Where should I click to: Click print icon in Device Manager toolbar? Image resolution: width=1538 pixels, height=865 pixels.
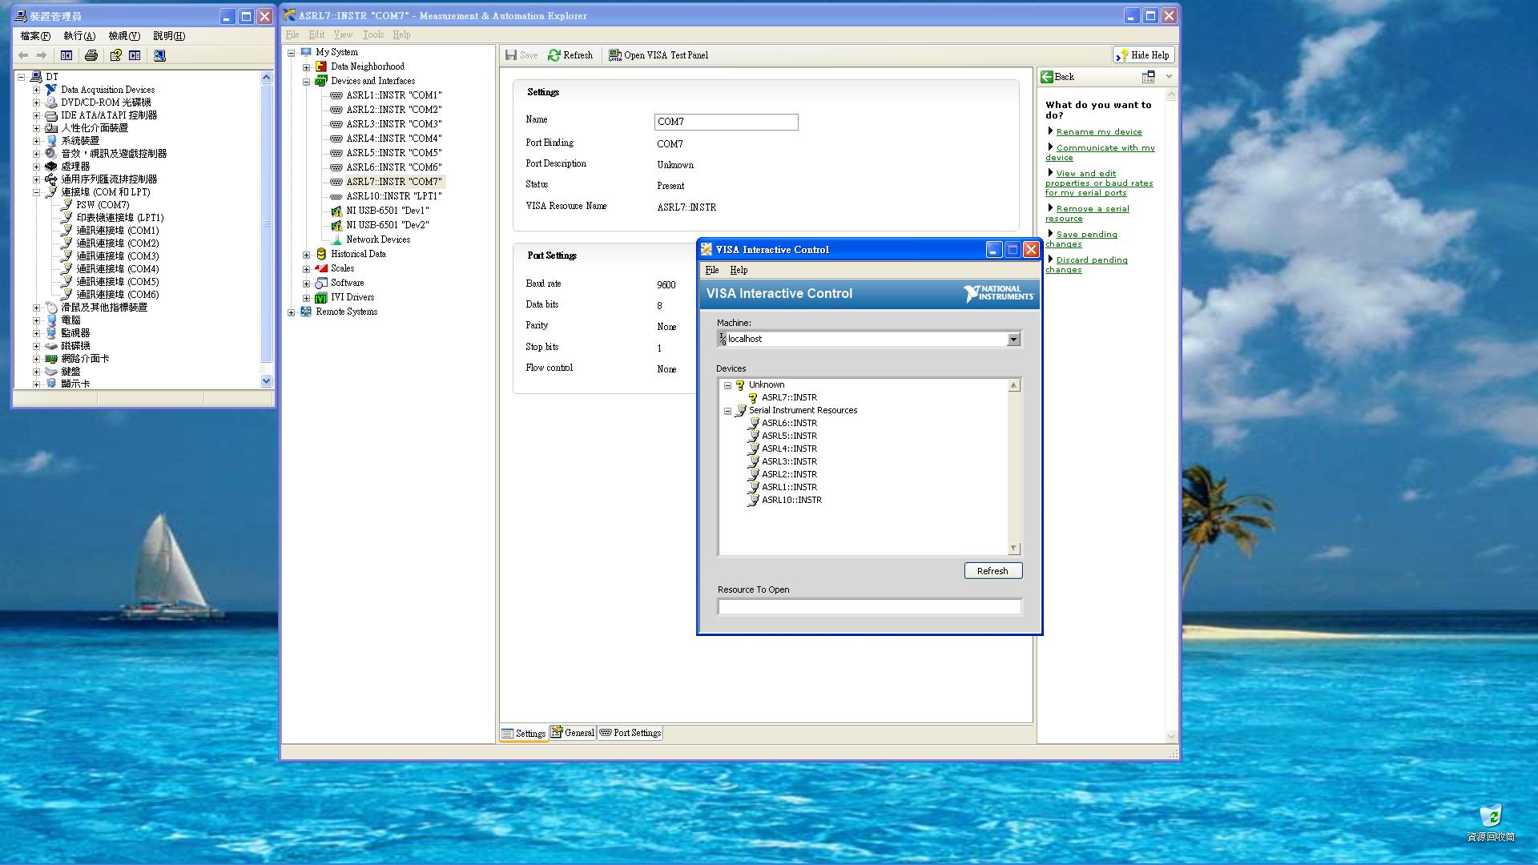pyautogui.click(x=91, y=55)
